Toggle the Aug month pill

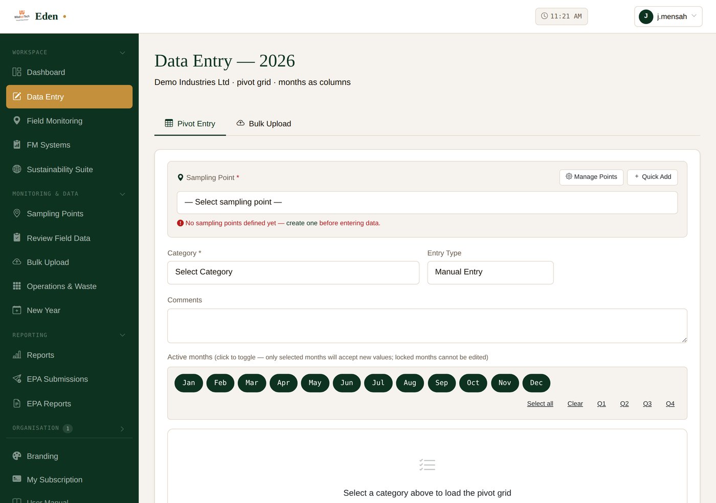pos(410,383)
